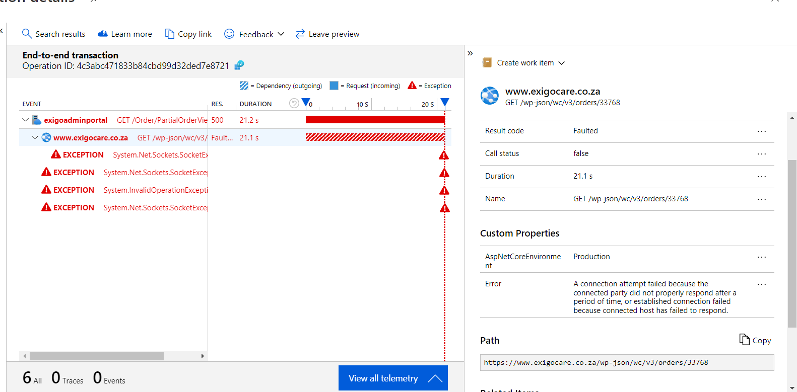
Task: Click the Feedback smiley icon
Action: point(229,34)
